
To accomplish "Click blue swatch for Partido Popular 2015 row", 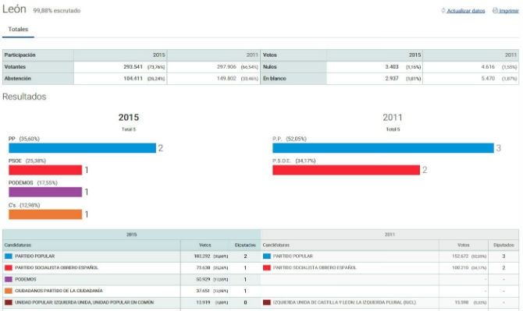I will 9,256.
